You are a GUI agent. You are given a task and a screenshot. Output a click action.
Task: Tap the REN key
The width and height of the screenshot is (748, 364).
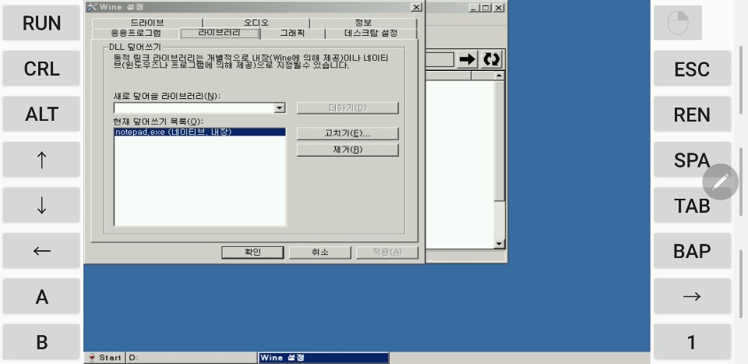click(692, 114)
